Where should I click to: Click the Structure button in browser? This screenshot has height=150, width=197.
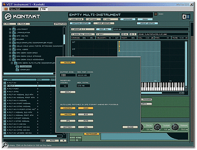pyautogui.click(x=60, y=24)
